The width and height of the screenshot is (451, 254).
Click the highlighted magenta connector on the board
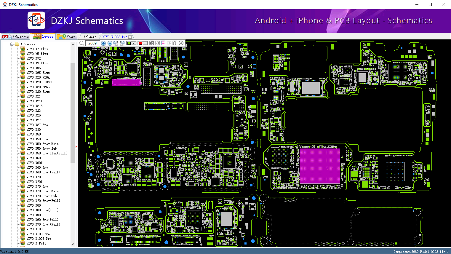pos(126,82)
